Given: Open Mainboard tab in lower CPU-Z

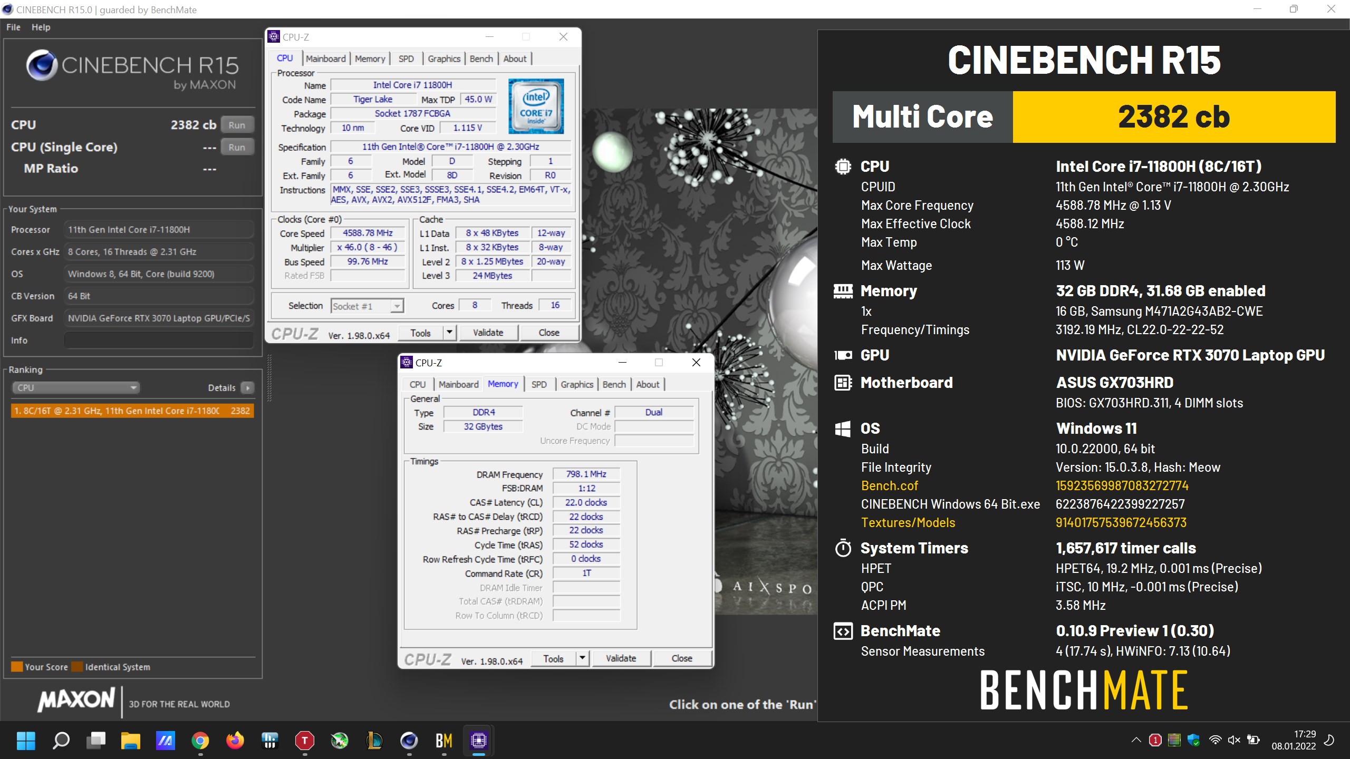Looking at the screenshot, I should click(x=459, y=384).
